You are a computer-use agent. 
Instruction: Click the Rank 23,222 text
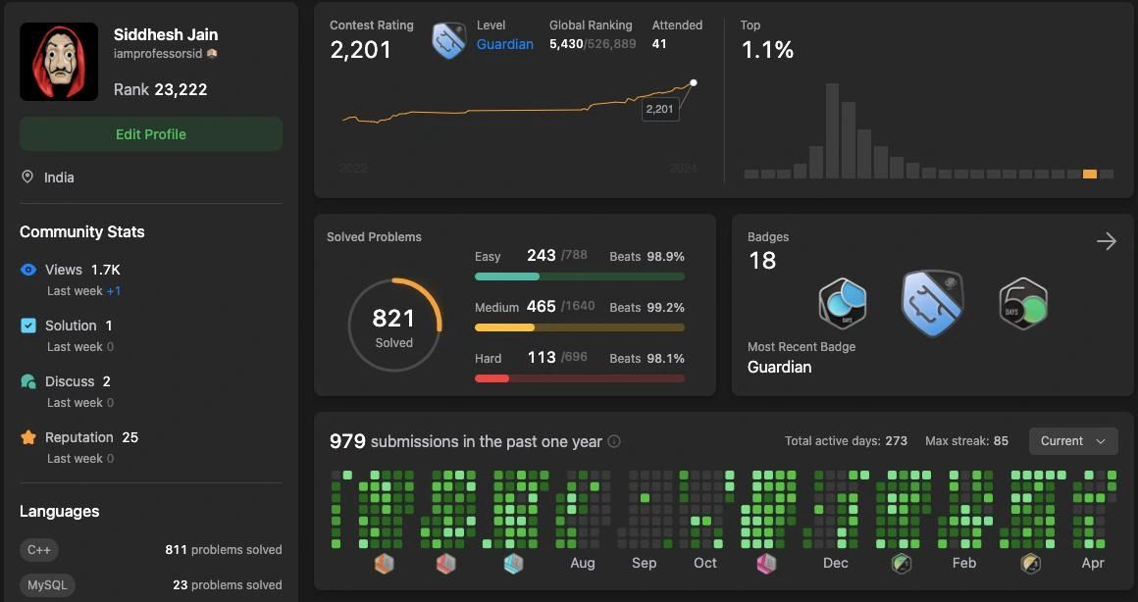[x=160, y=89]
